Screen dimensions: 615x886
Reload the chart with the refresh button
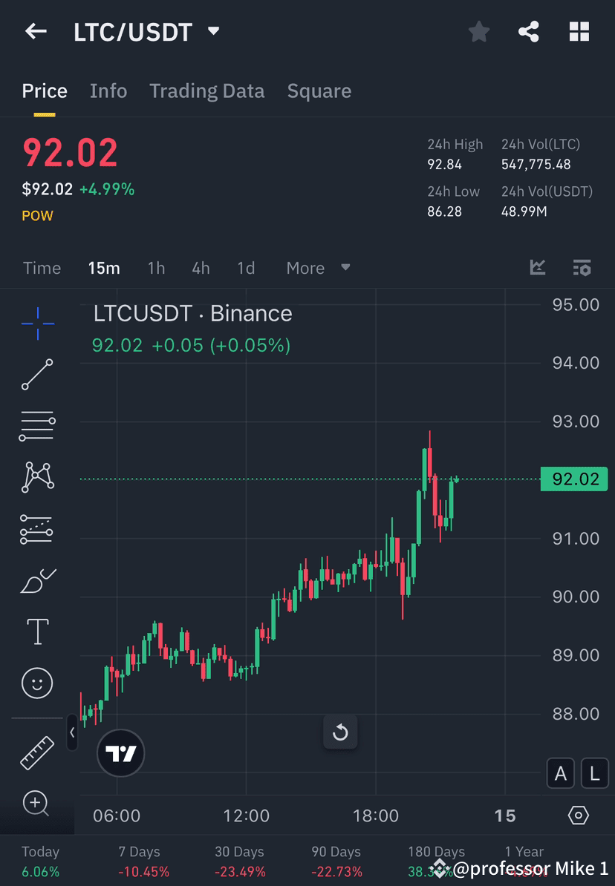tap(340, 732)
